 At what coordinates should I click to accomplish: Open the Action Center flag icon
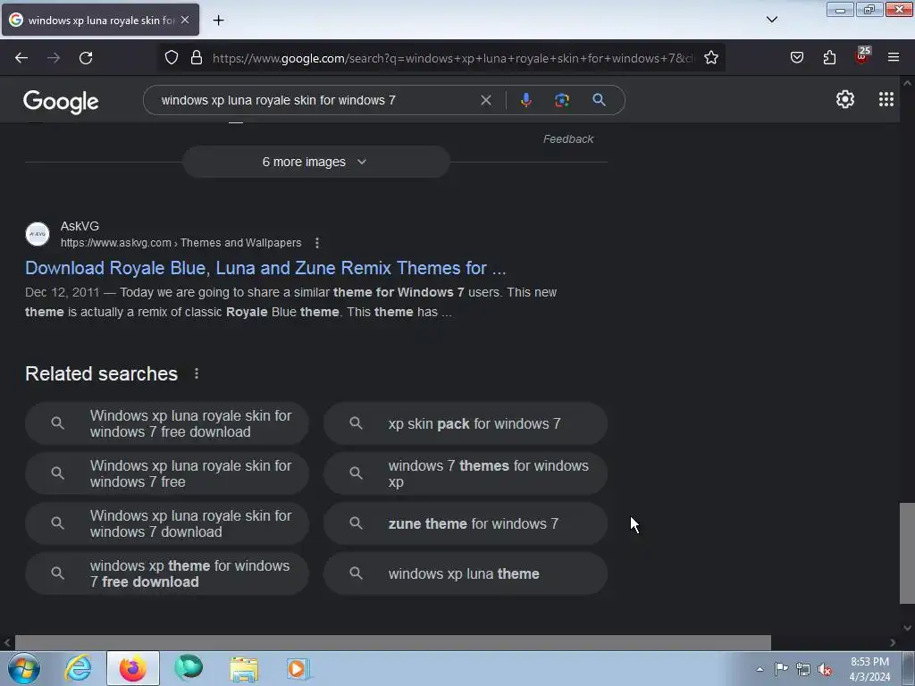point(781,669)
